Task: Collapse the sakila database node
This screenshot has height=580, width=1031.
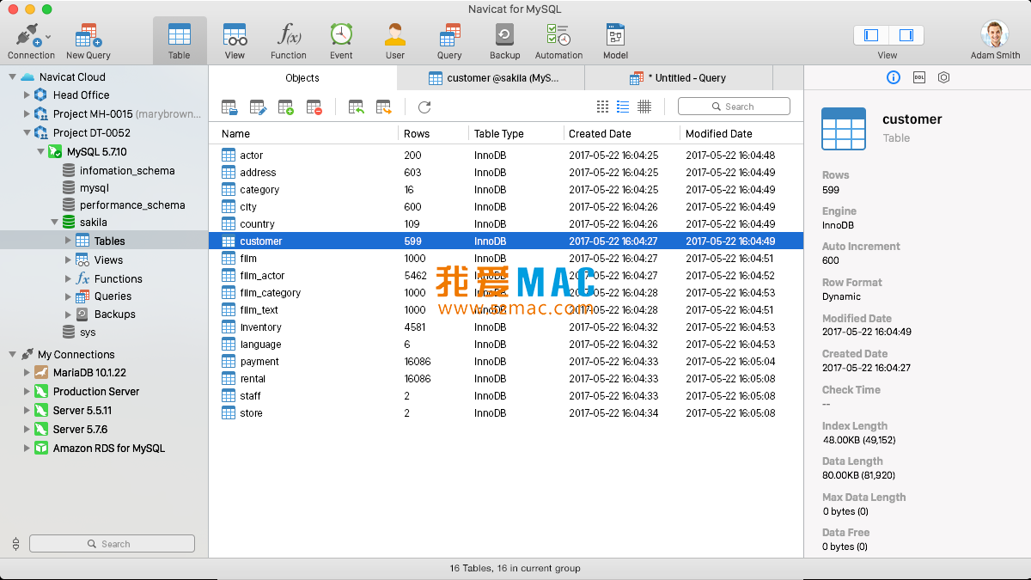Action: [54, 223]
